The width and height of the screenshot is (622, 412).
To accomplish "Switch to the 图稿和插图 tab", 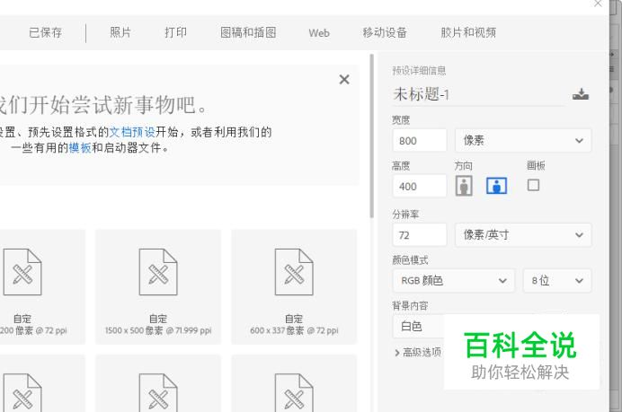I will pos(248,32).
